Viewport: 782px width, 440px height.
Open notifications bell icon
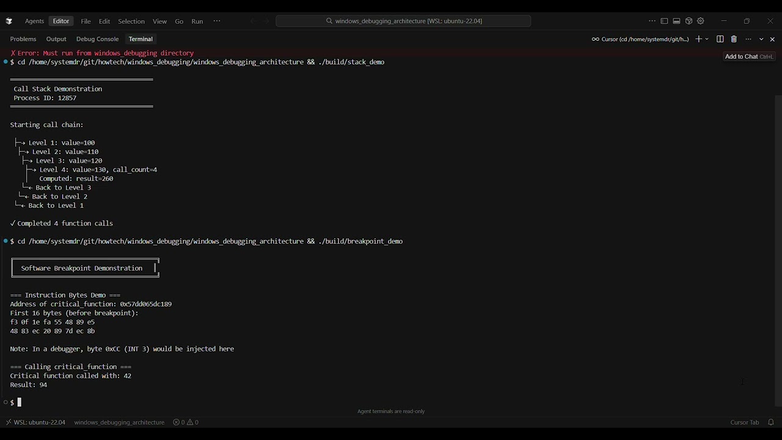pyautogui.click(x=771, y=422)
